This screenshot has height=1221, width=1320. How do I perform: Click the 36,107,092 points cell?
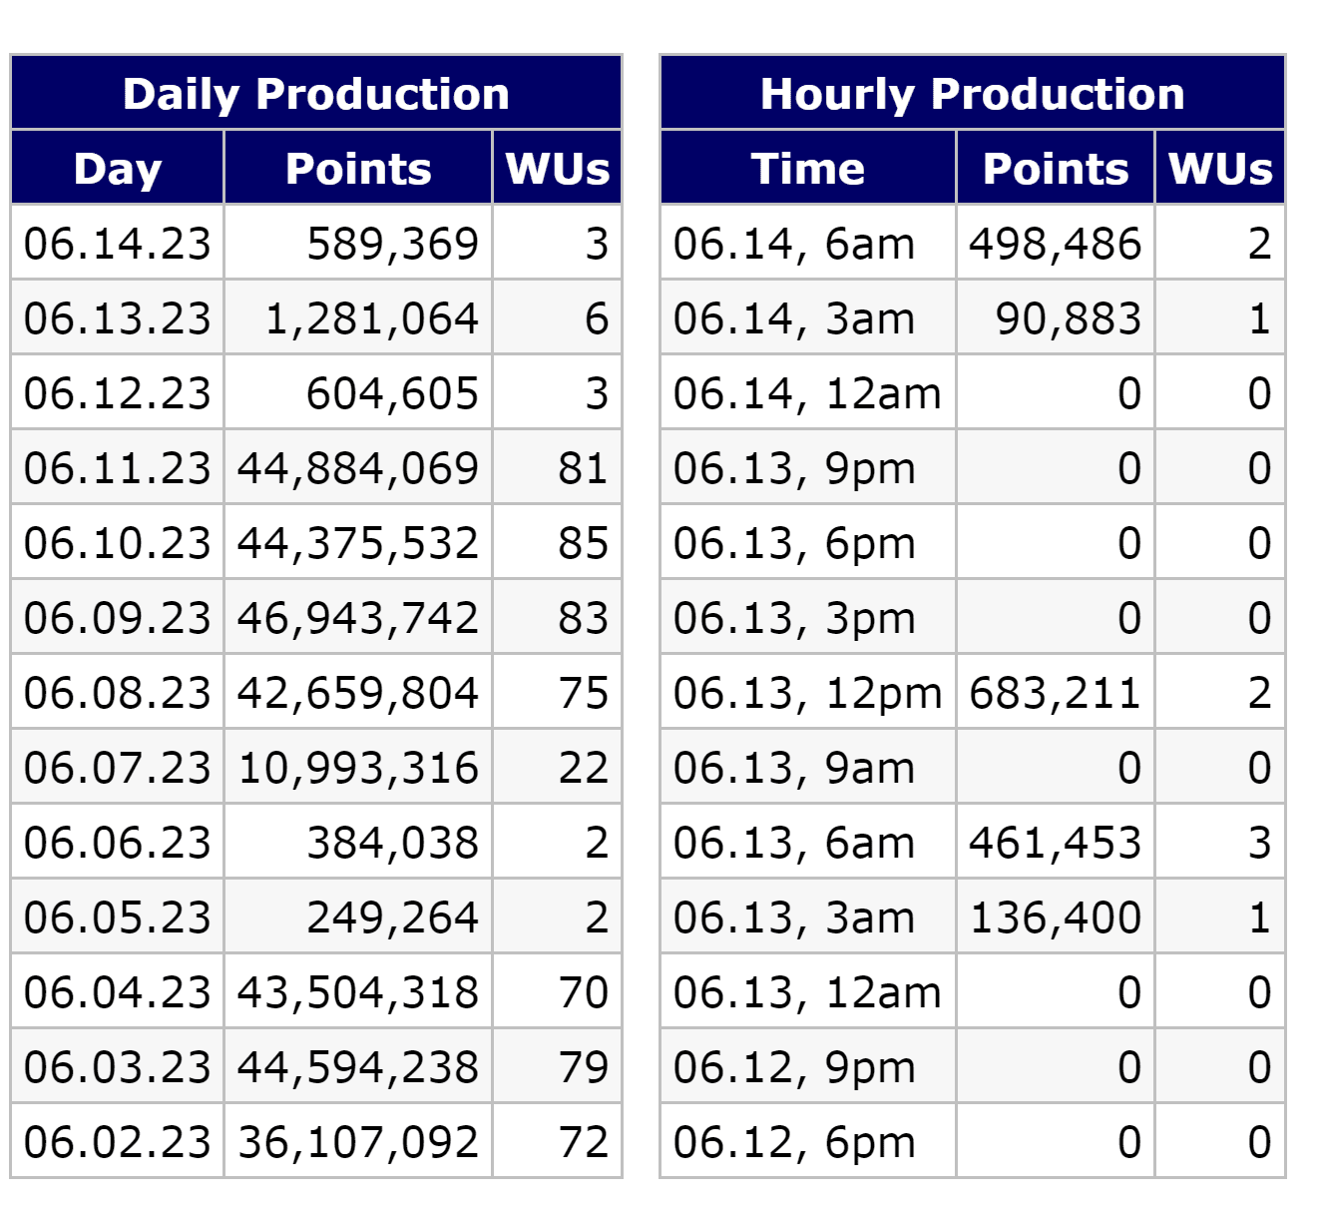(358, 1142)
